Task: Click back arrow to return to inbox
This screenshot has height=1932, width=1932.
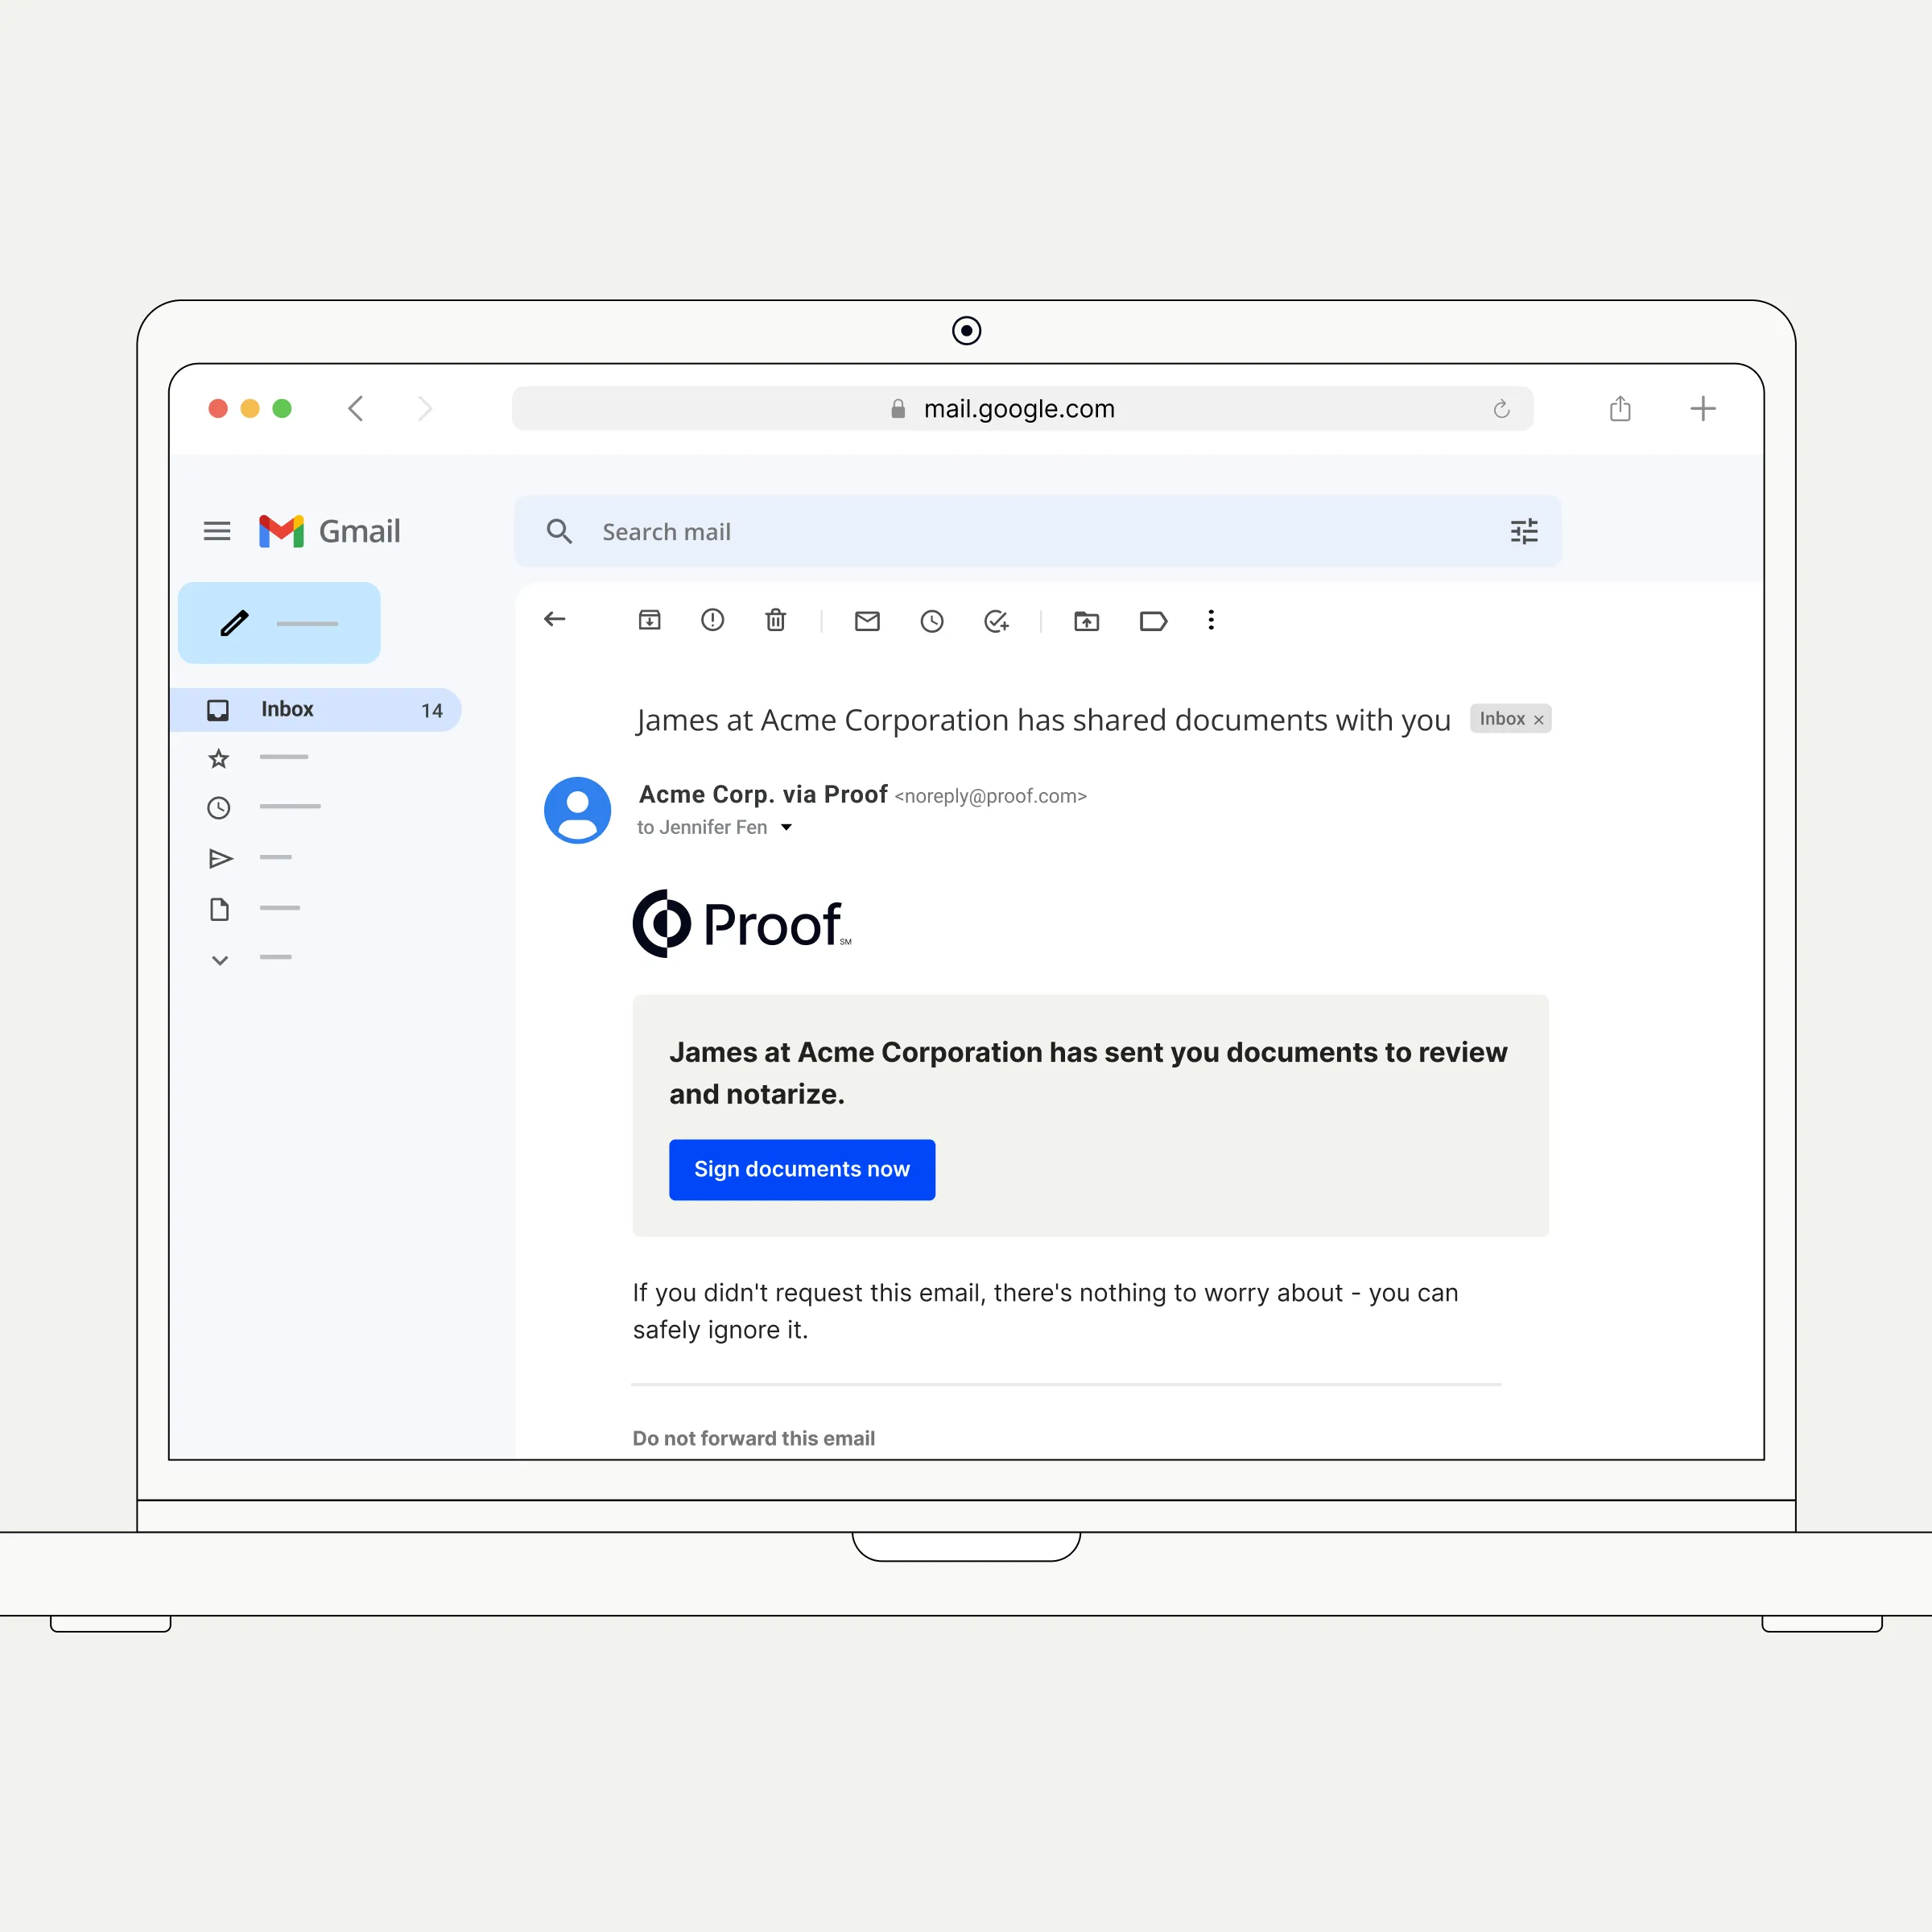Action: tap(554, 619)
